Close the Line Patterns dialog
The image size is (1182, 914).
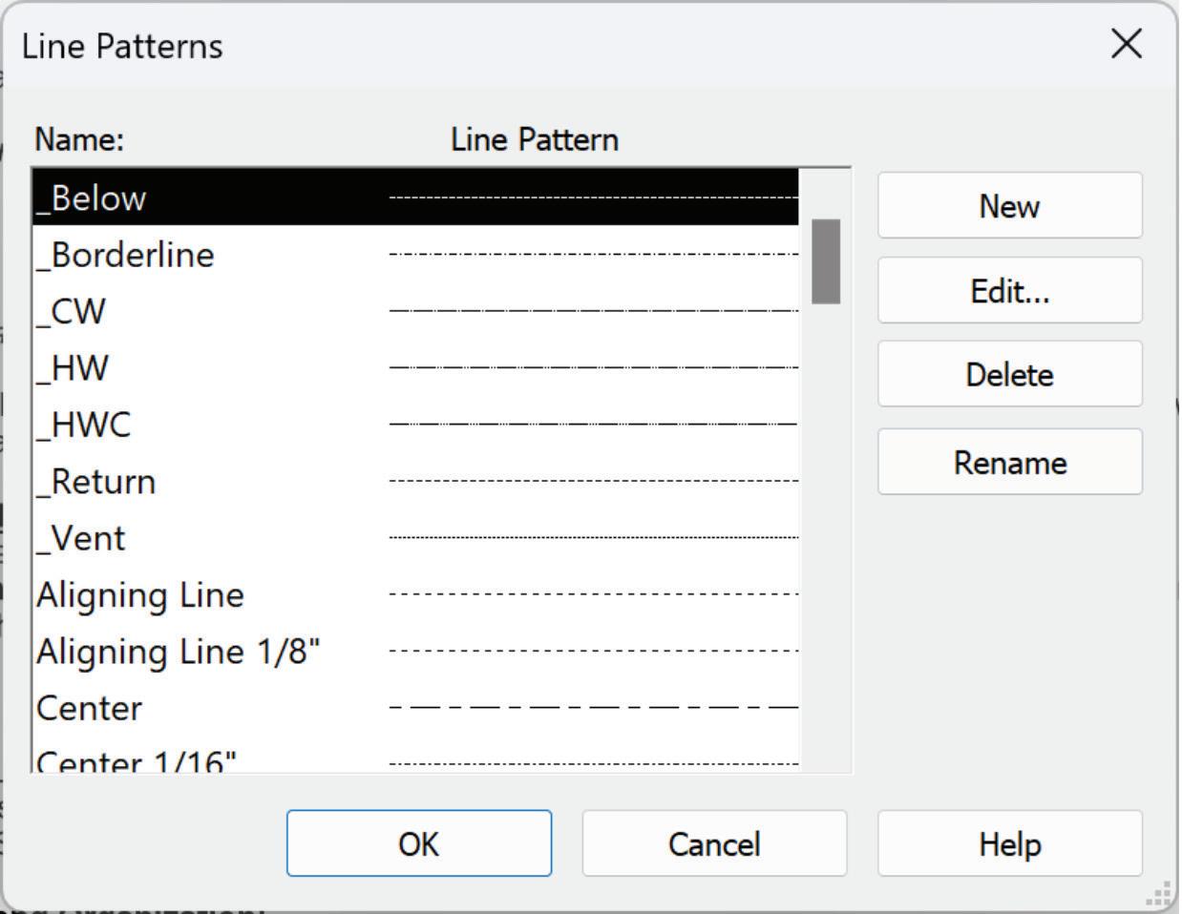[x=1127, y=44]
